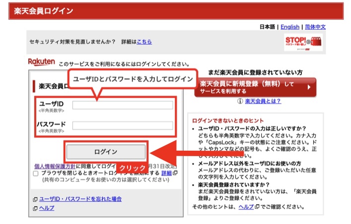Open ユーザID・パスワードを忘れた場合 link

(x=80, y=199)
